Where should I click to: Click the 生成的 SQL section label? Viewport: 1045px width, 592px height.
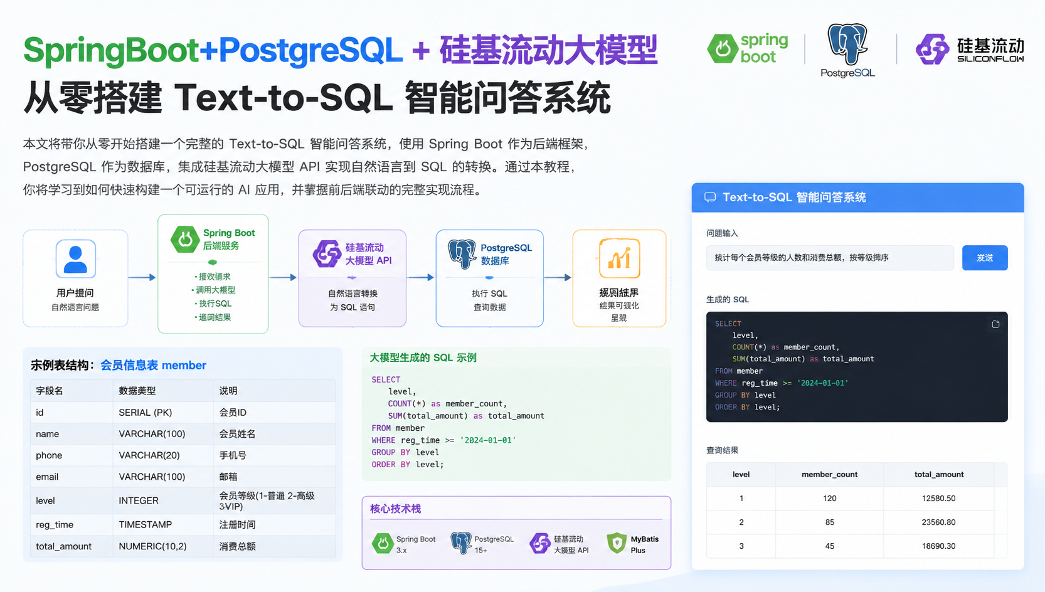tap(728, 299)
